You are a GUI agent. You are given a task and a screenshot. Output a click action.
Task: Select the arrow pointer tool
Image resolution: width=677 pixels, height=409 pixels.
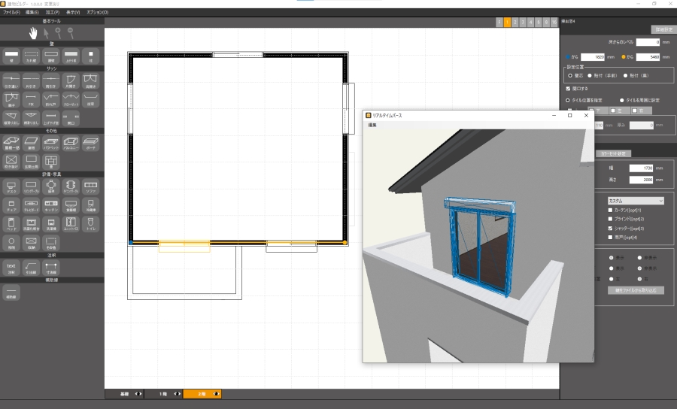[46, 32]
